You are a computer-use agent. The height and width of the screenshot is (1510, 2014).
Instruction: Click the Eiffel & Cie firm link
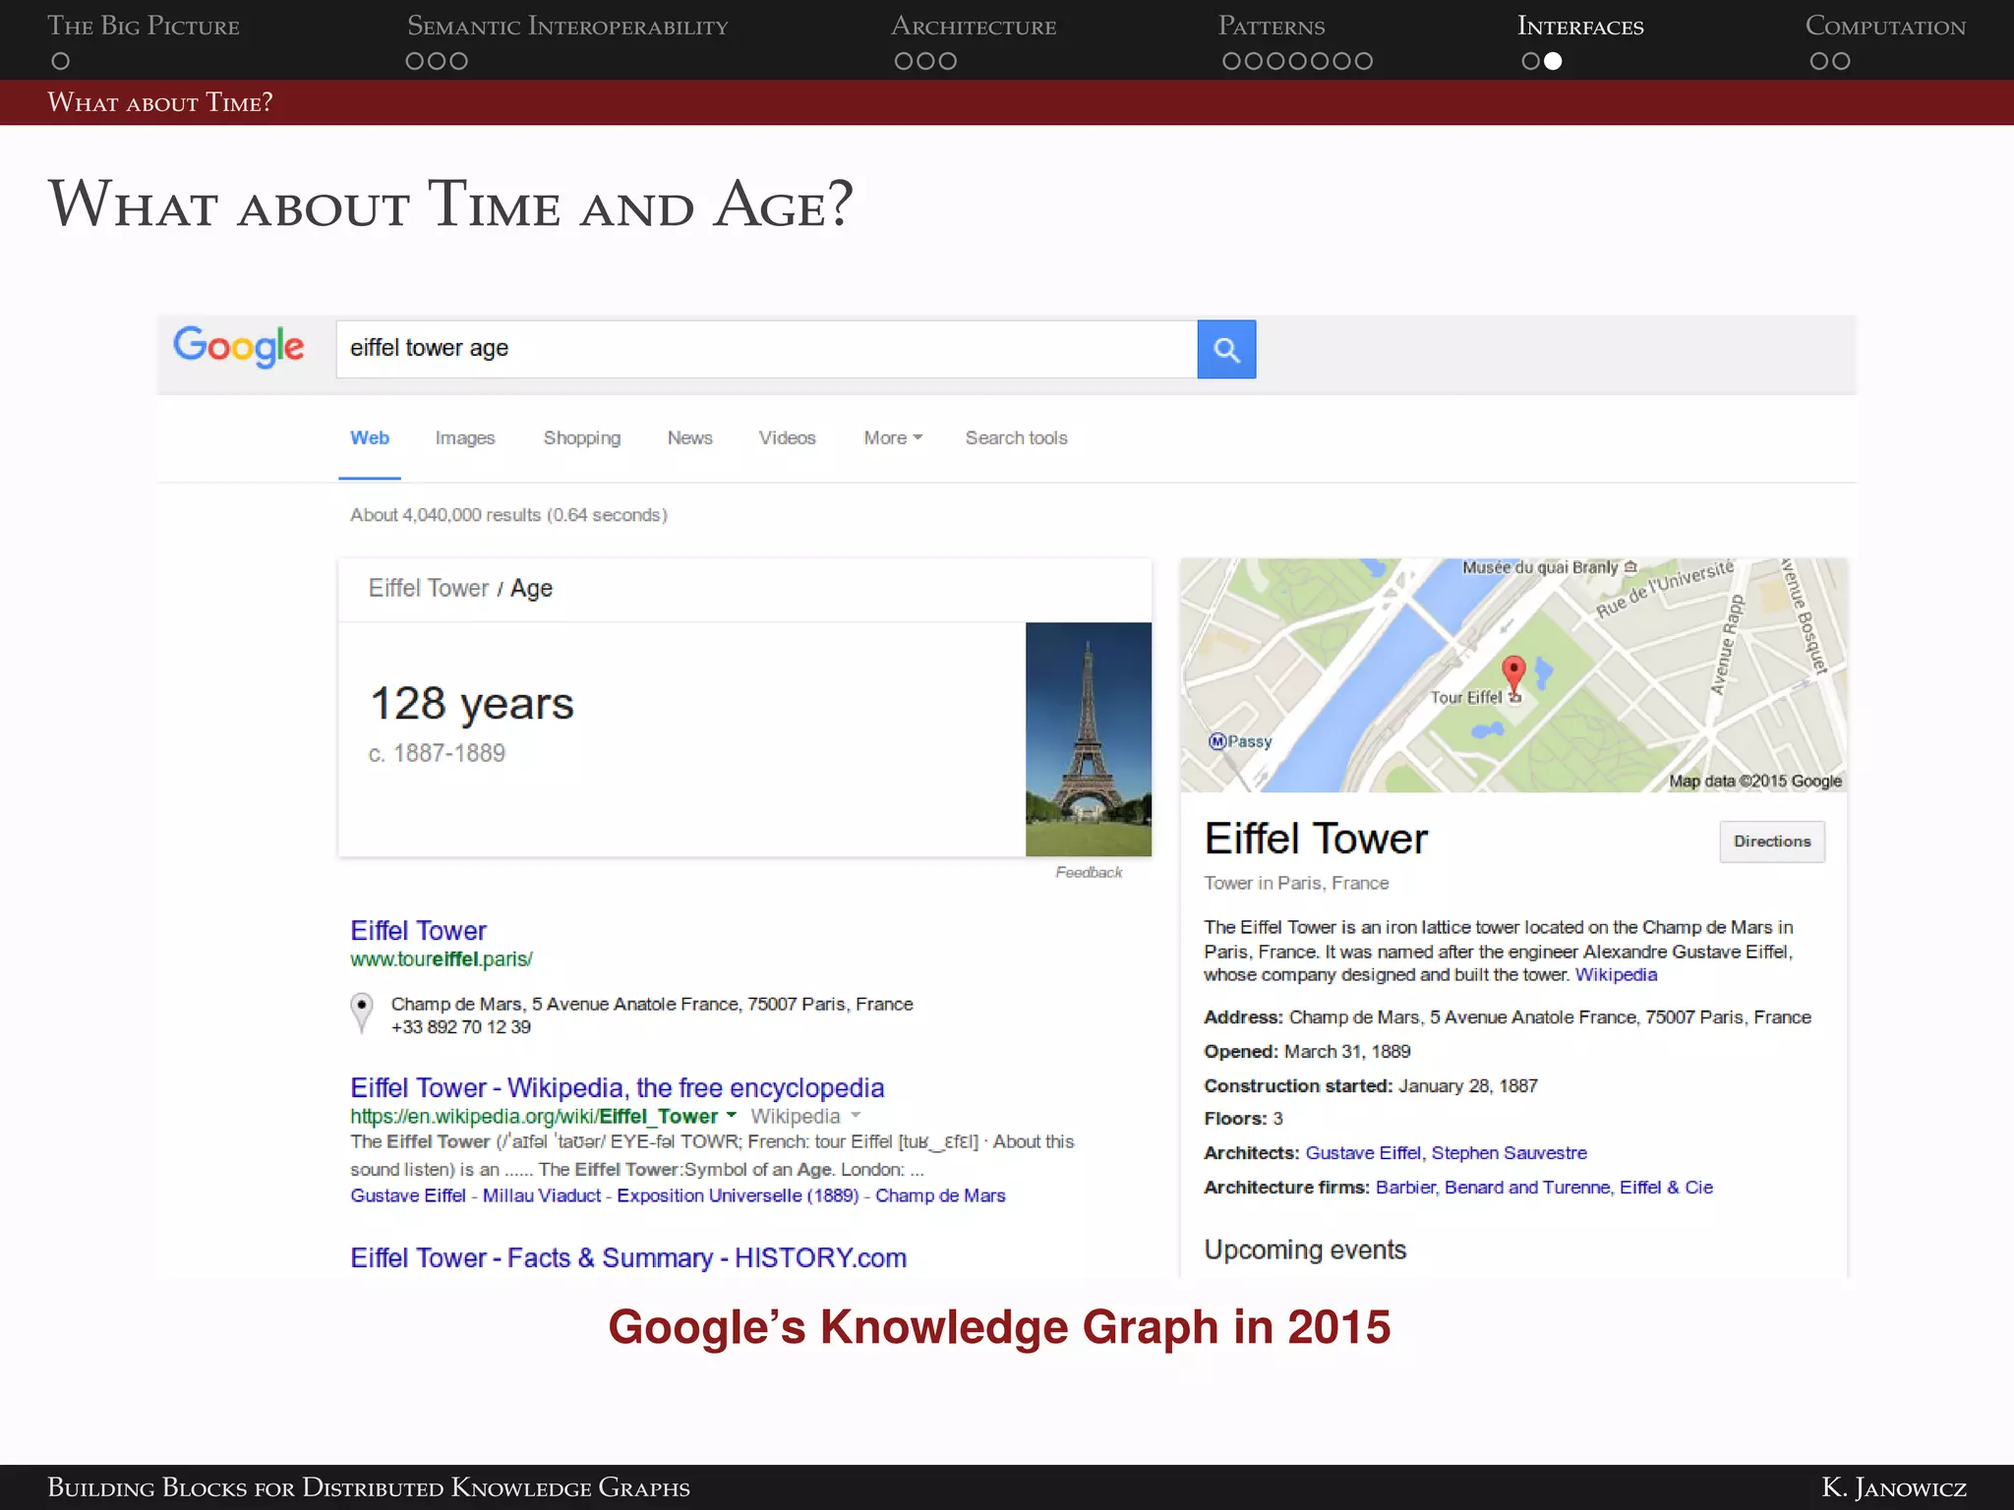1667,1187
